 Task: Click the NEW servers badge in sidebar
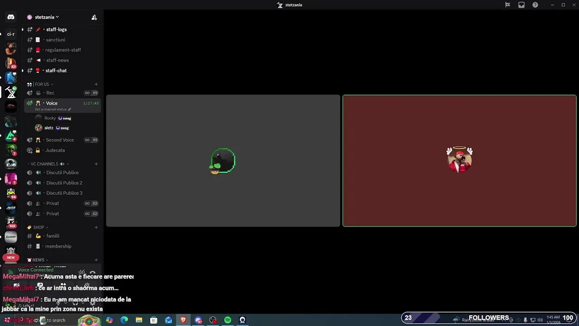(x=11, y=257)
